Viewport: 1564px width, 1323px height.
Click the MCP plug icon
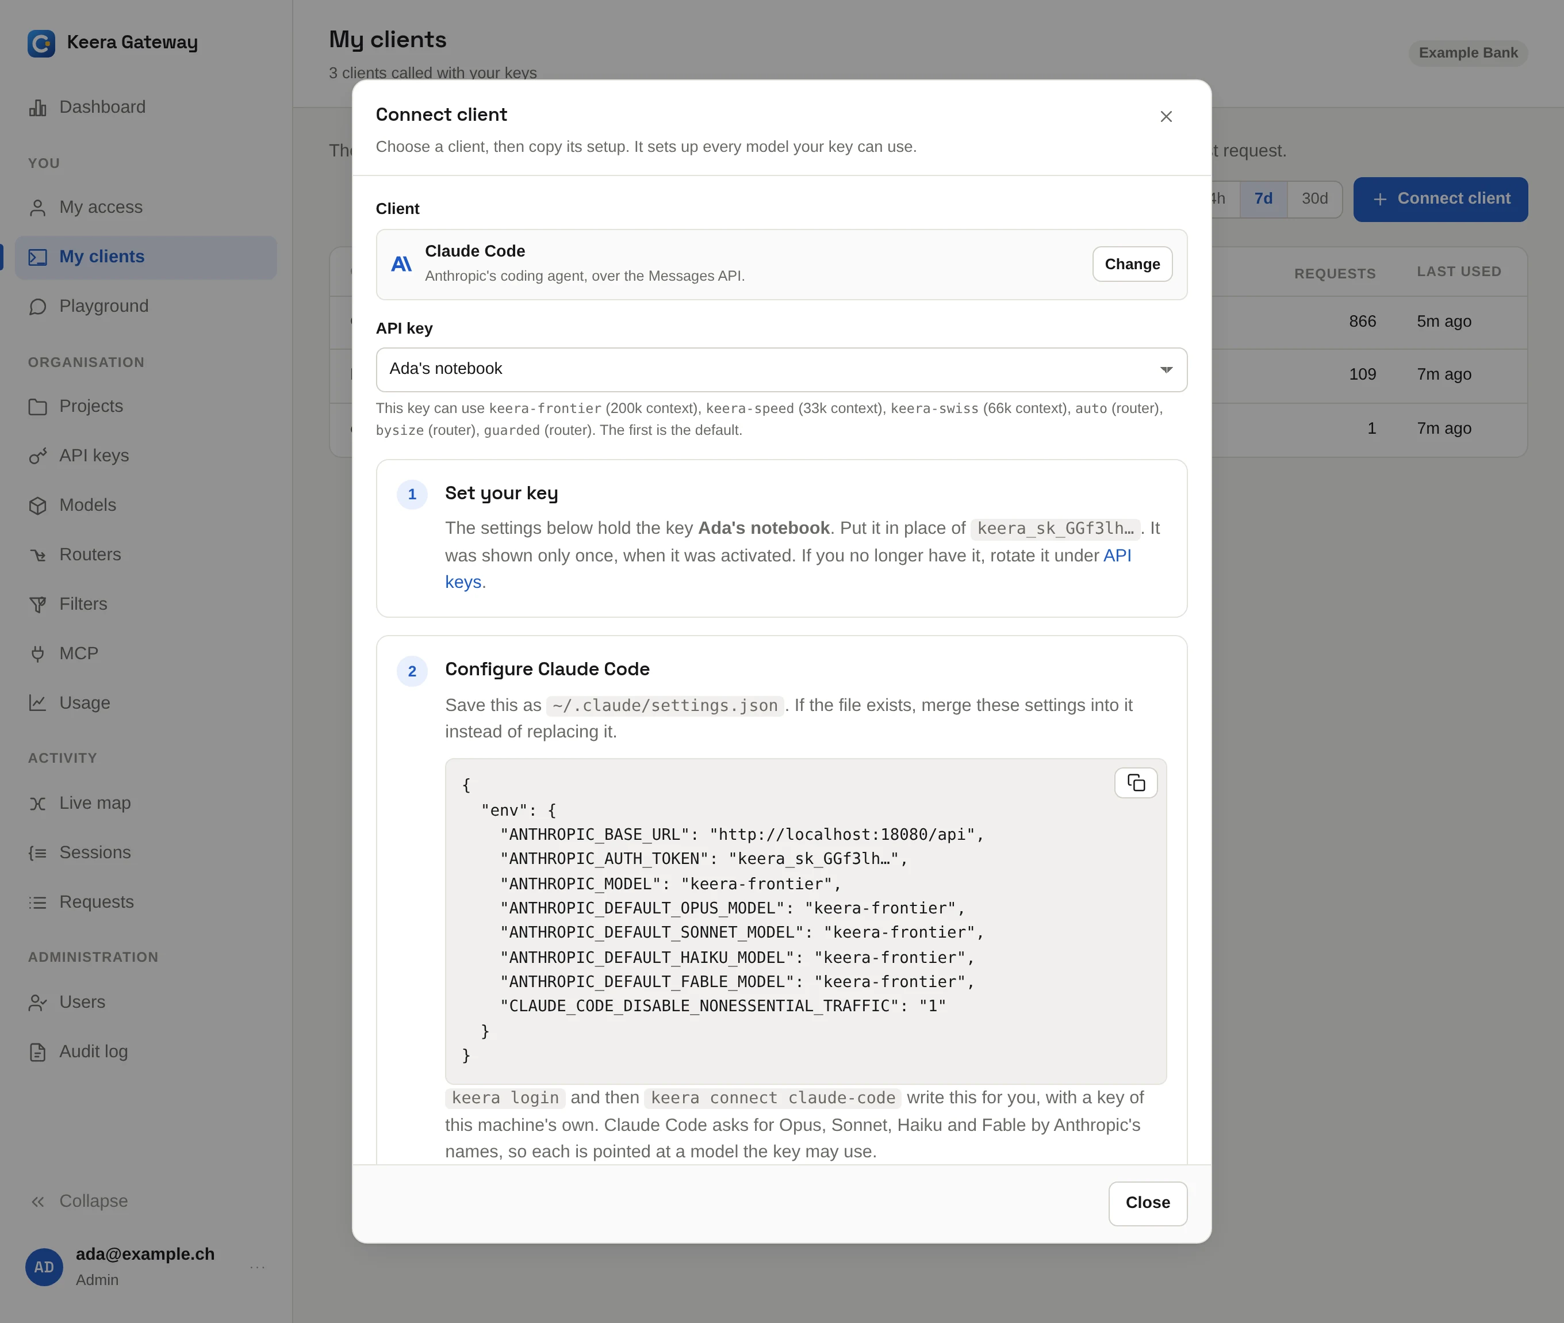point(37,654)
